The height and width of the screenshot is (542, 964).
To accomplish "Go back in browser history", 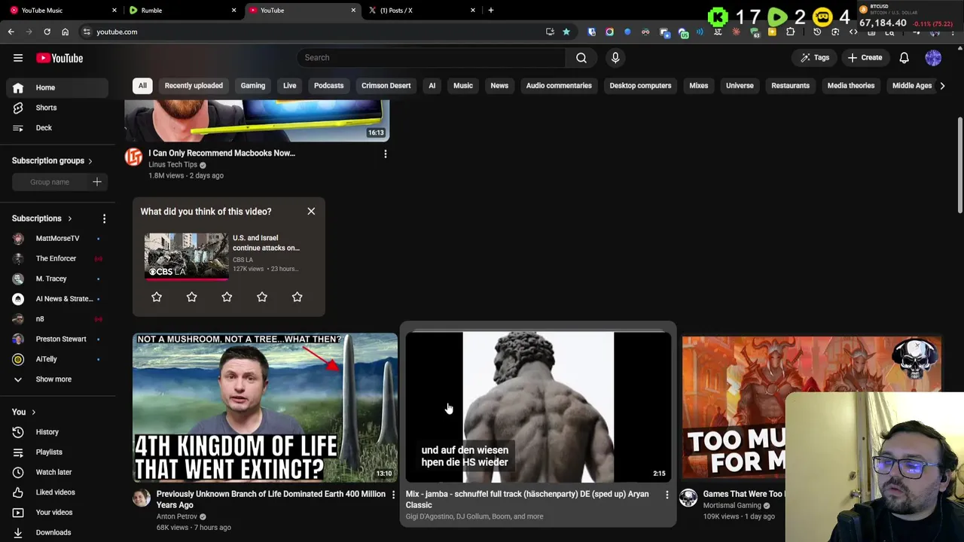I will [11, 32].
